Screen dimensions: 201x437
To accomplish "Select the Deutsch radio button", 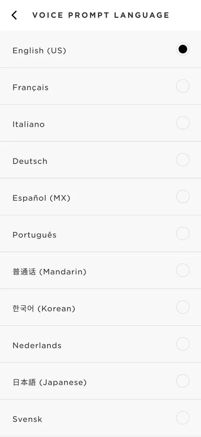I will point(183,160).
